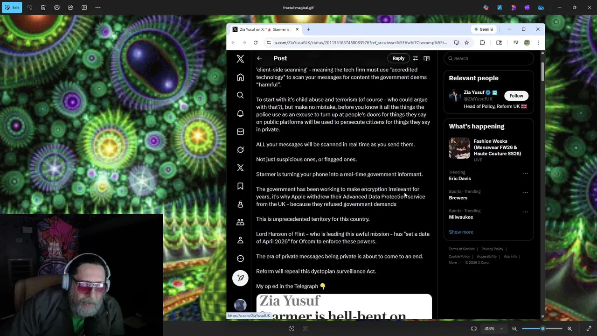This screenshot has width=597, height=336.
Task: Open Zia Yusuf profile name link
Action: [474, 92]
